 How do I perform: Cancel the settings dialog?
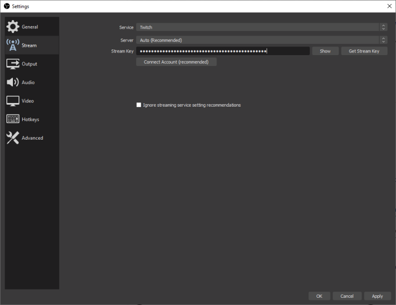pyautogui.click(x=346, y=296)
